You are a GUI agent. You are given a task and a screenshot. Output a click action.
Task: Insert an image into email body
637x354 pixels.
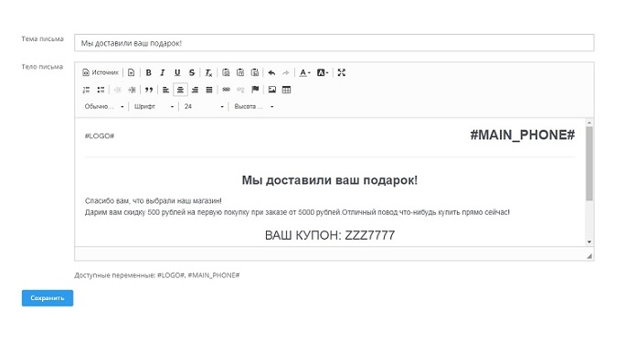272,90
